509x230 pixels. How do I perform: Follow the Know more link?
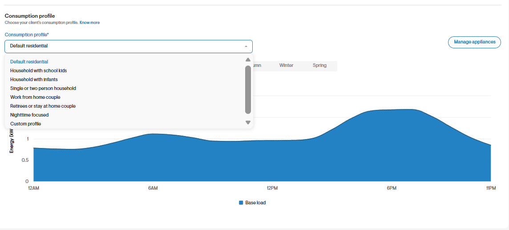pyautogui.click(x=89, y=23)
